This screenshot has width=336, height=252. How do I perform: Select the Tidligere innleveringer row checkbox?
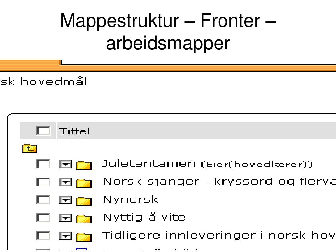pos(43,236)
